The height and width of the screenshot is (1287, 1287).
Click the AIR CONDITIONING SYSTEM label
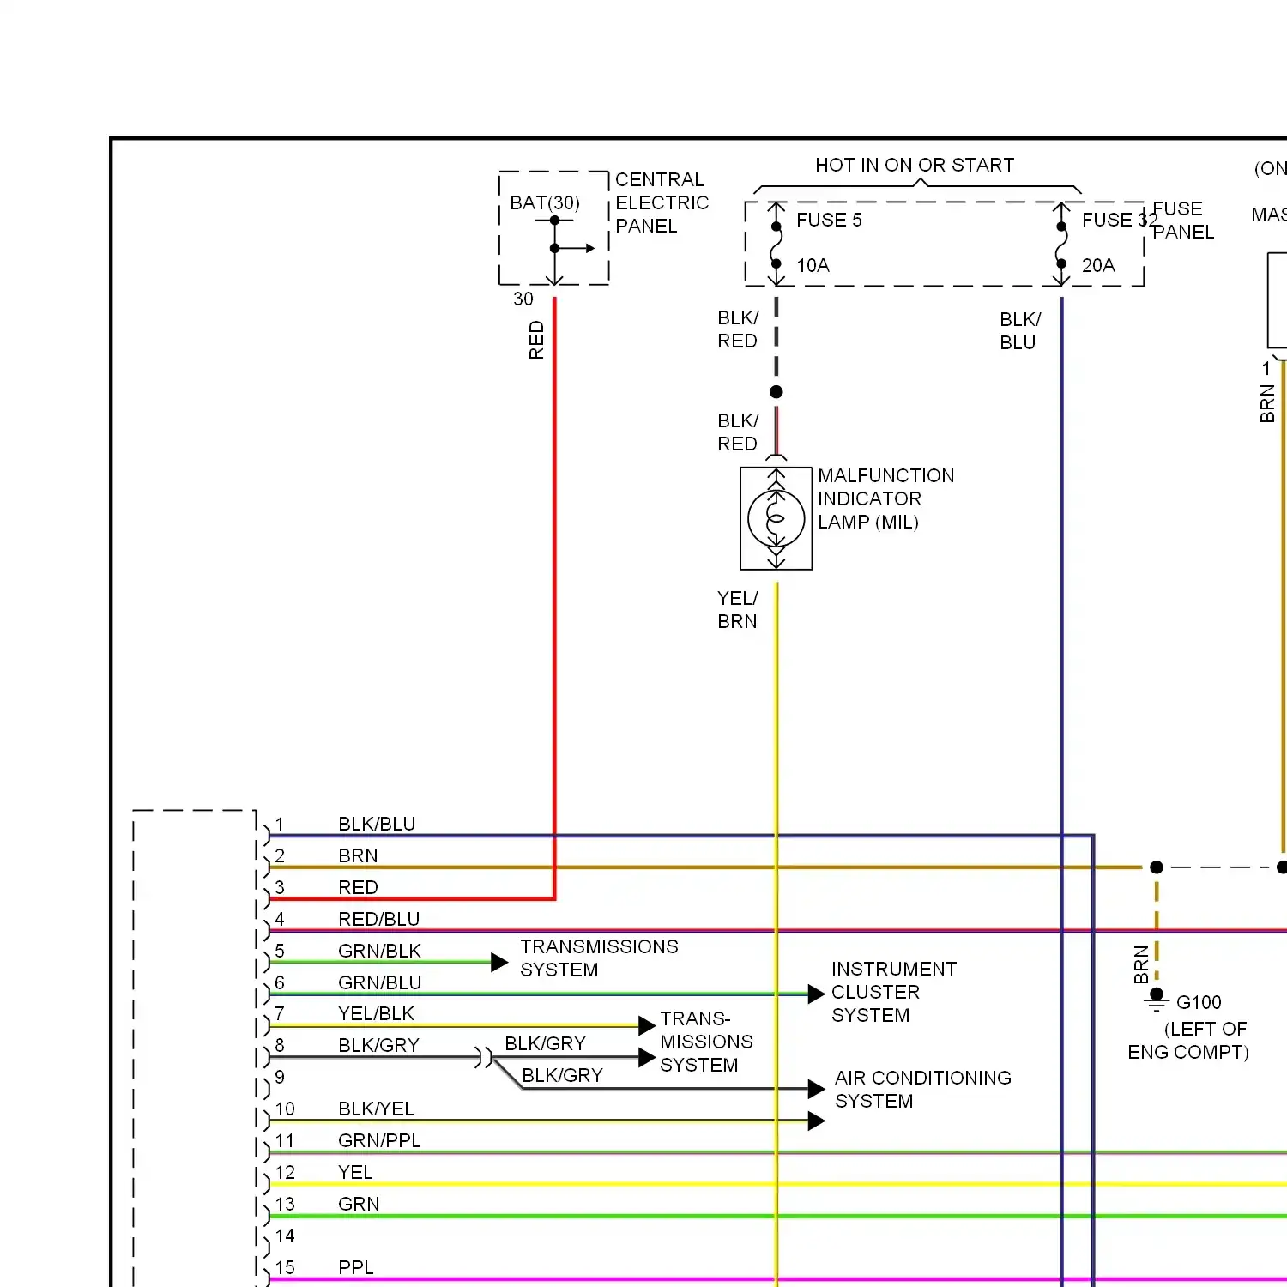pos(923,1089)
